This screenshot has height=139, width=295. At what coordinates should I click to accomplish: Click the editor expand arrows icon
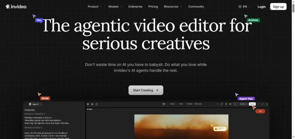click(263, 104)
